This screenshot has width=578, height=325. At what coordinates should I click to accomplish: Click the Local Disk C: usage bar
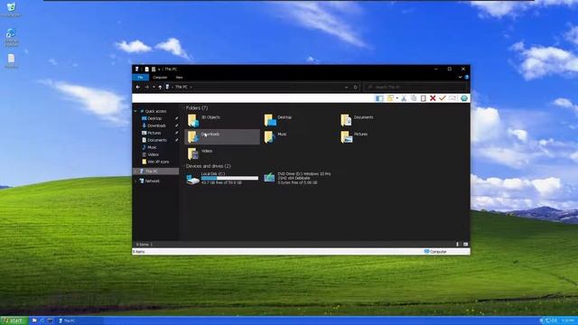[x=229, y=179]
